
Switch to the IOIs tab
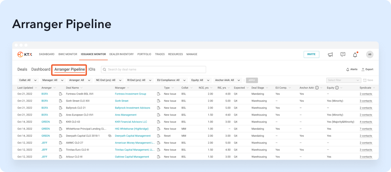point(92,69)
